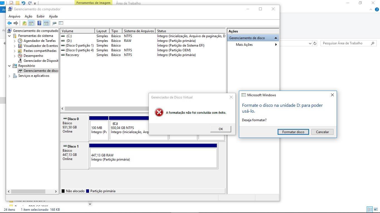Collapse the Ferramentas do sistema tree node
This screenshot has width=380, height=213.
pyautogui.click(x=9, y=36)
